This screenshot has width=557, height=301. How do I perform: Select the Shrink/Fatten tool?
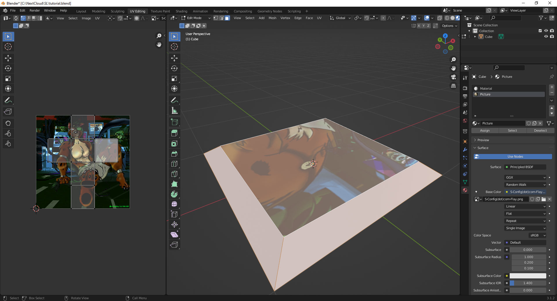174,225
